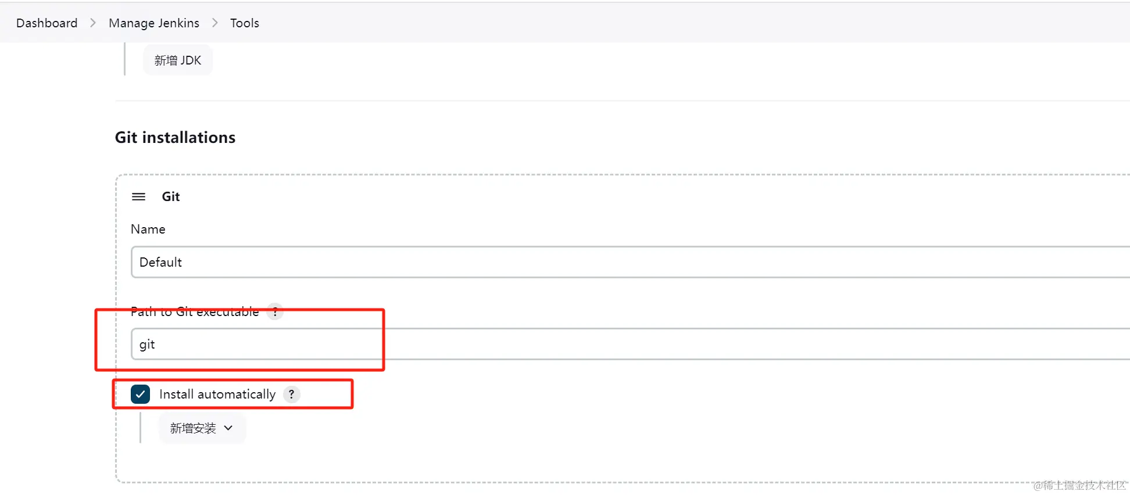
Task: Click the down arrow on 新增安装
Action: (x=228, y=428)
